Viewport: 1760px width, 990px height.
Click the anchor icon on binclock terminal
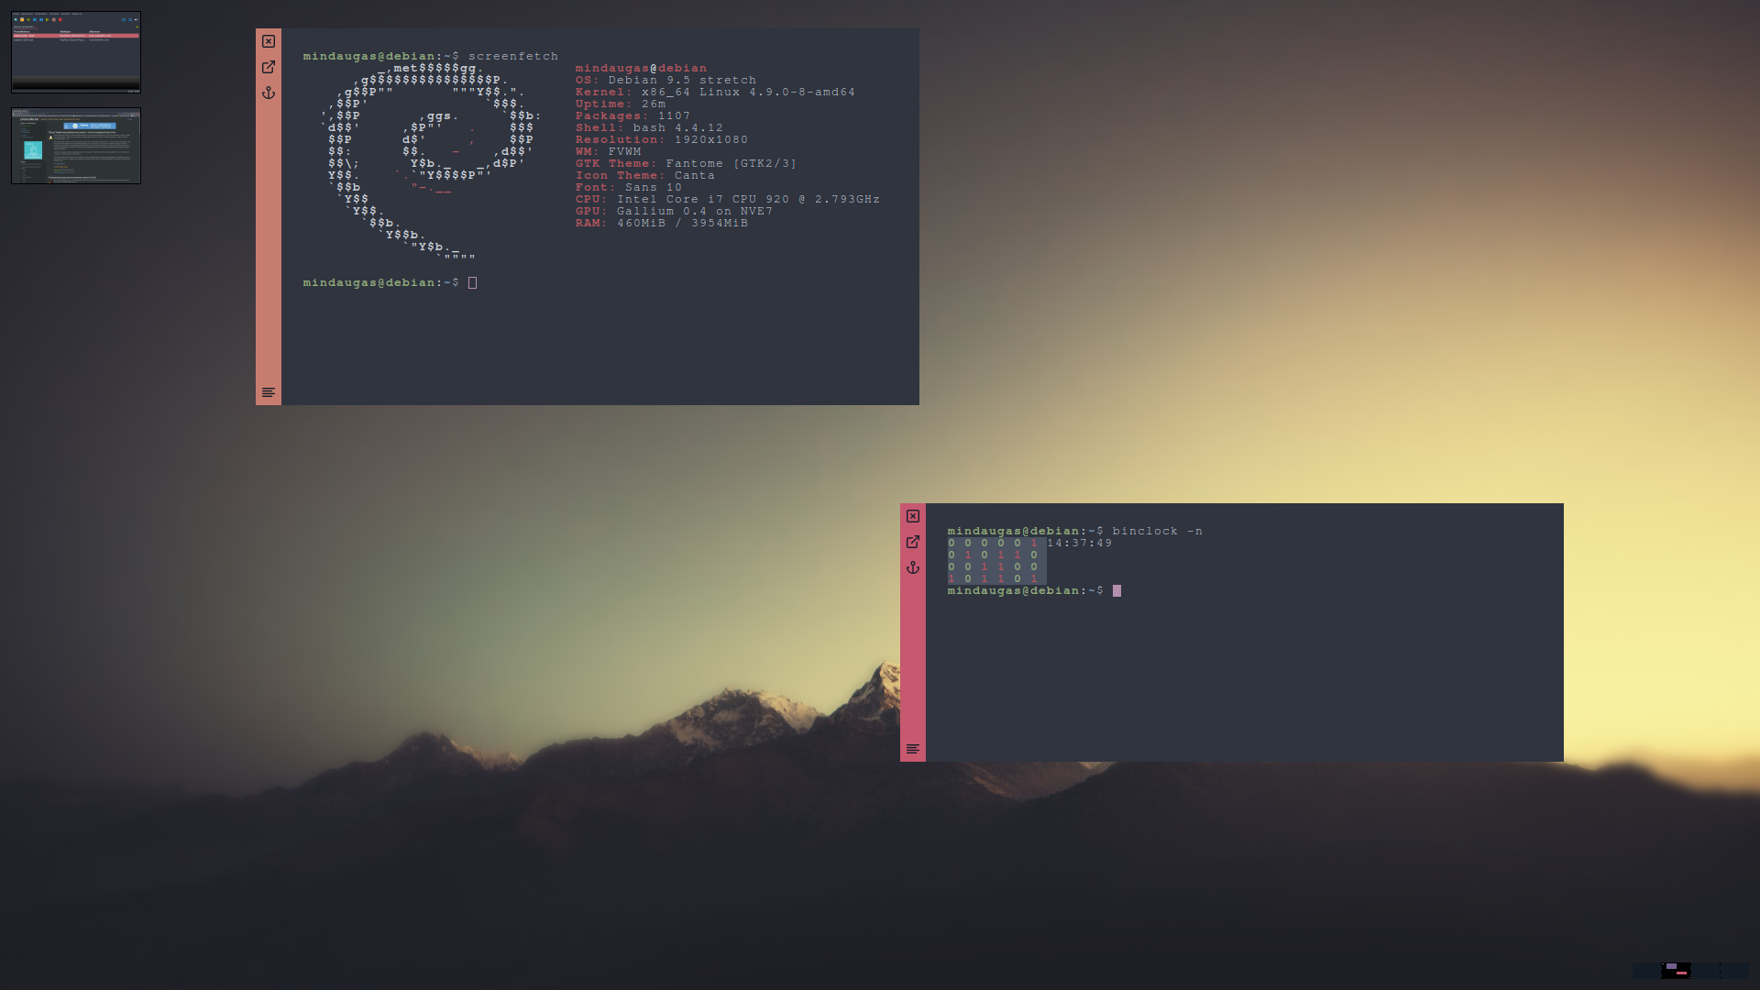913,567
